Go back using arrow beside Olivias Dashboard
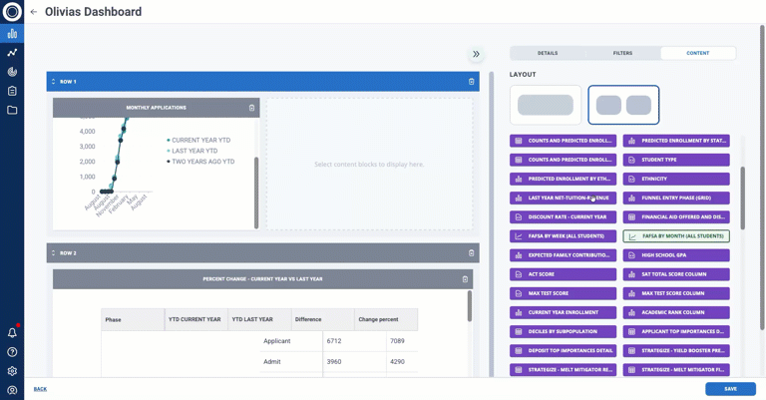Viewport: 766px width, 400px height. point(34,12)
